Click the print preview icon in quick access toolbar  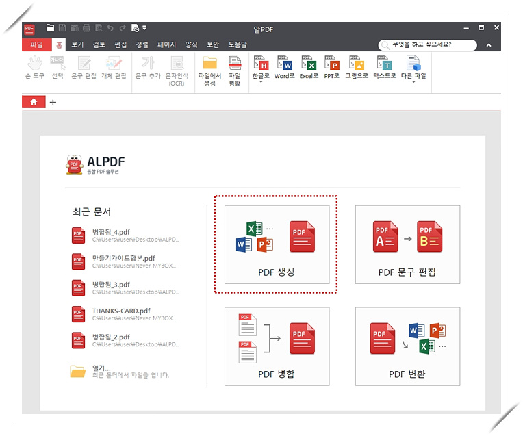pyautogui.click(x=99, y=28)
